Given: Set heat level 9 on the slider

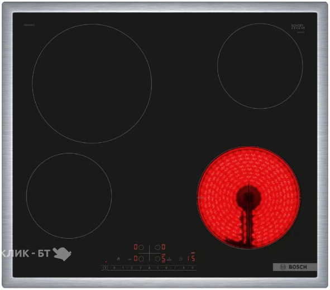Looking at the screenshot, I should (192, 268).
